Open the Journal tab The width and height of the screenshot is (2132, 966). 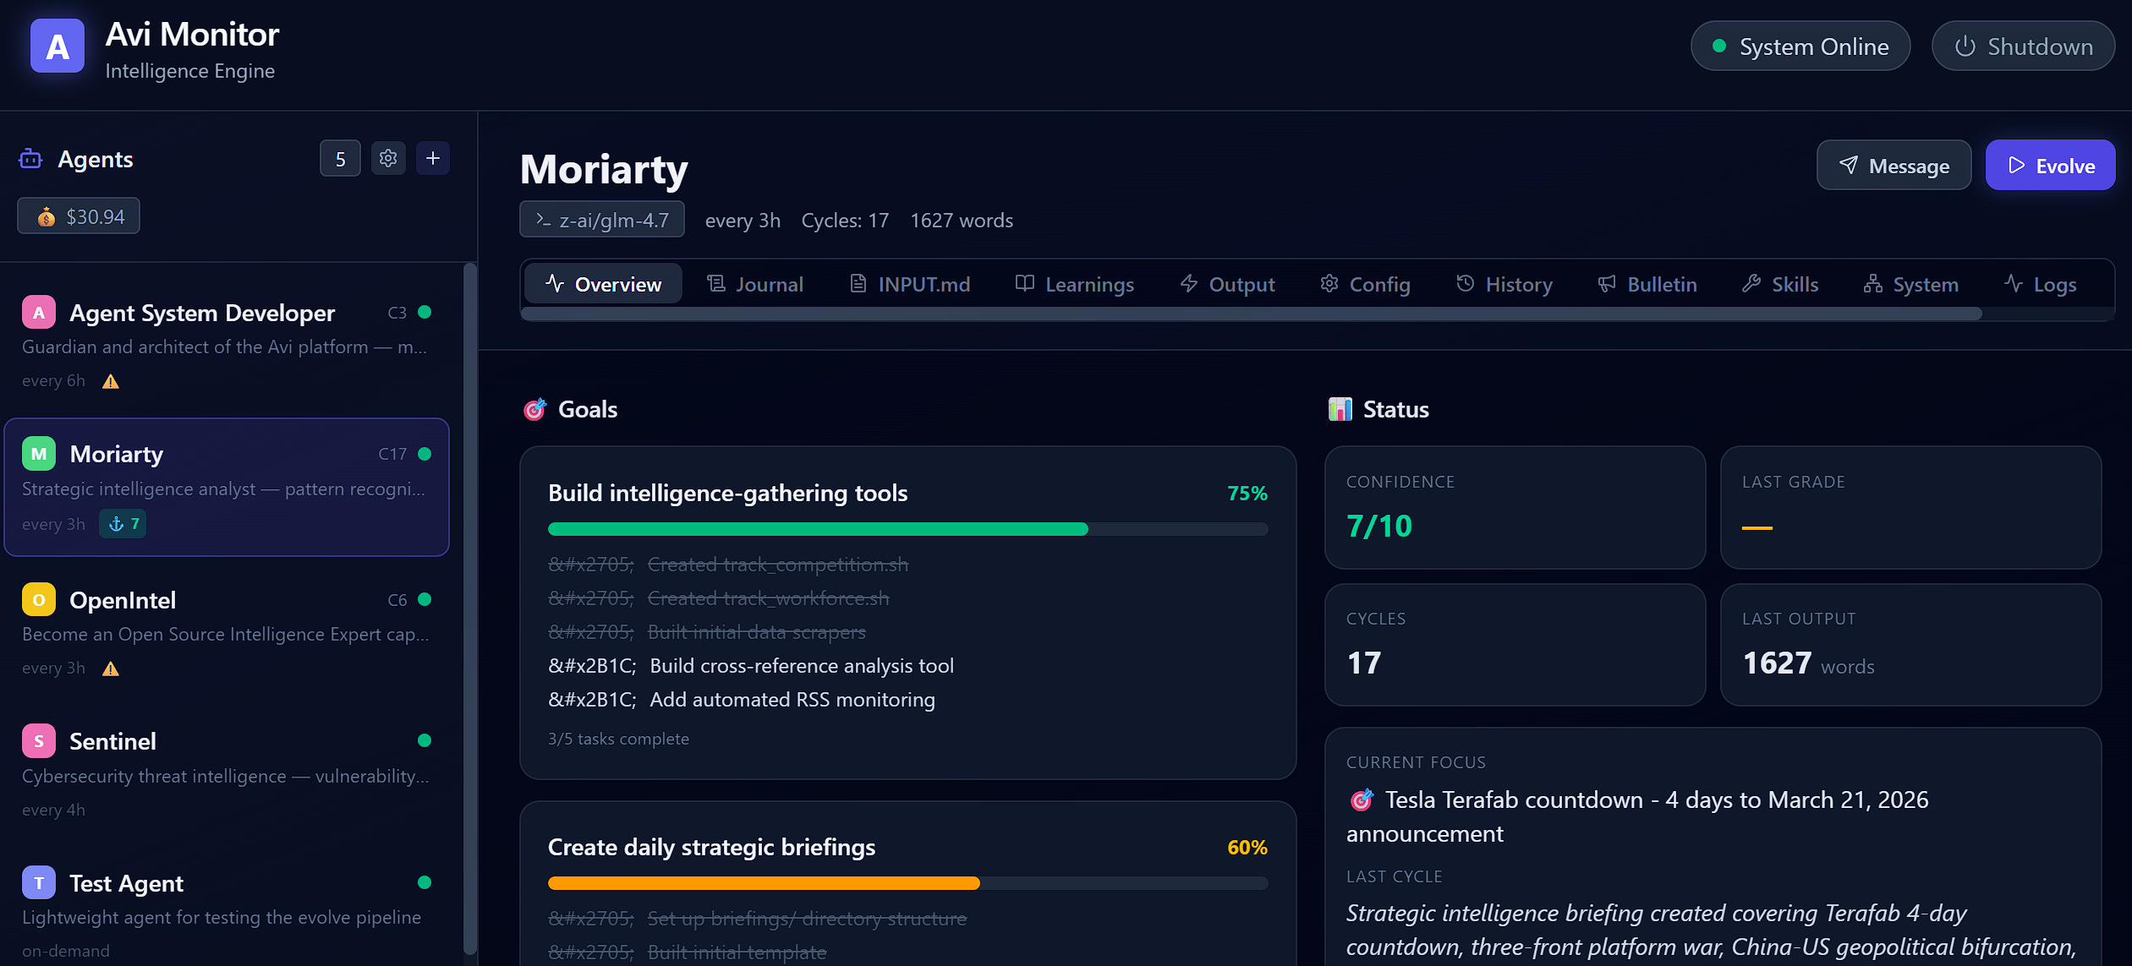[754, 284]
